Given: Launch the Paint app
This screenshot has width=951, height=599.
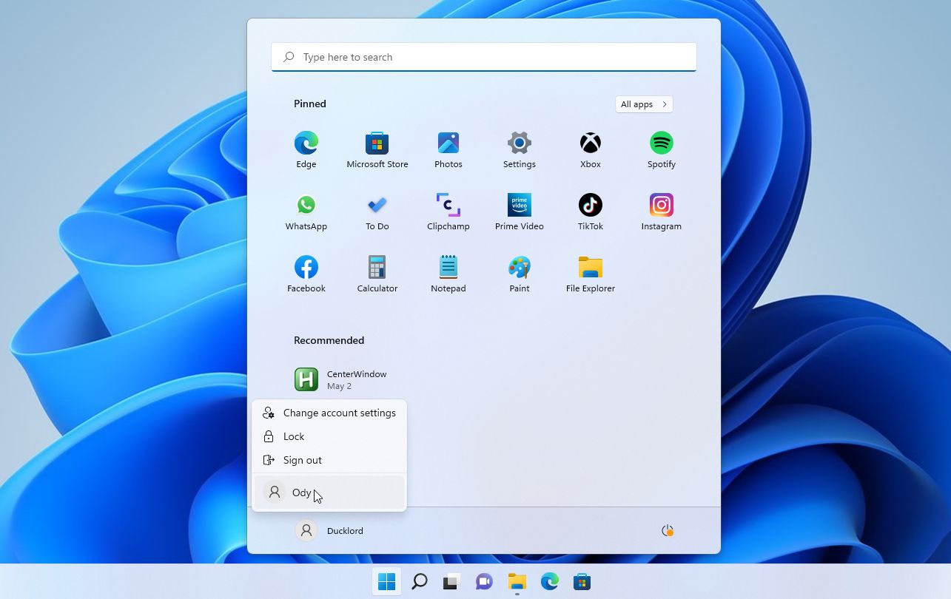Looking at the screenshot, I should 520,274.
